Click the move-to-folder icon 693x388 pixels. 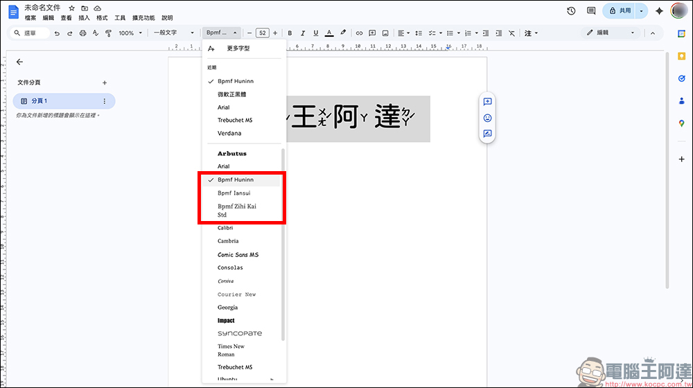[x=85, y=8]
